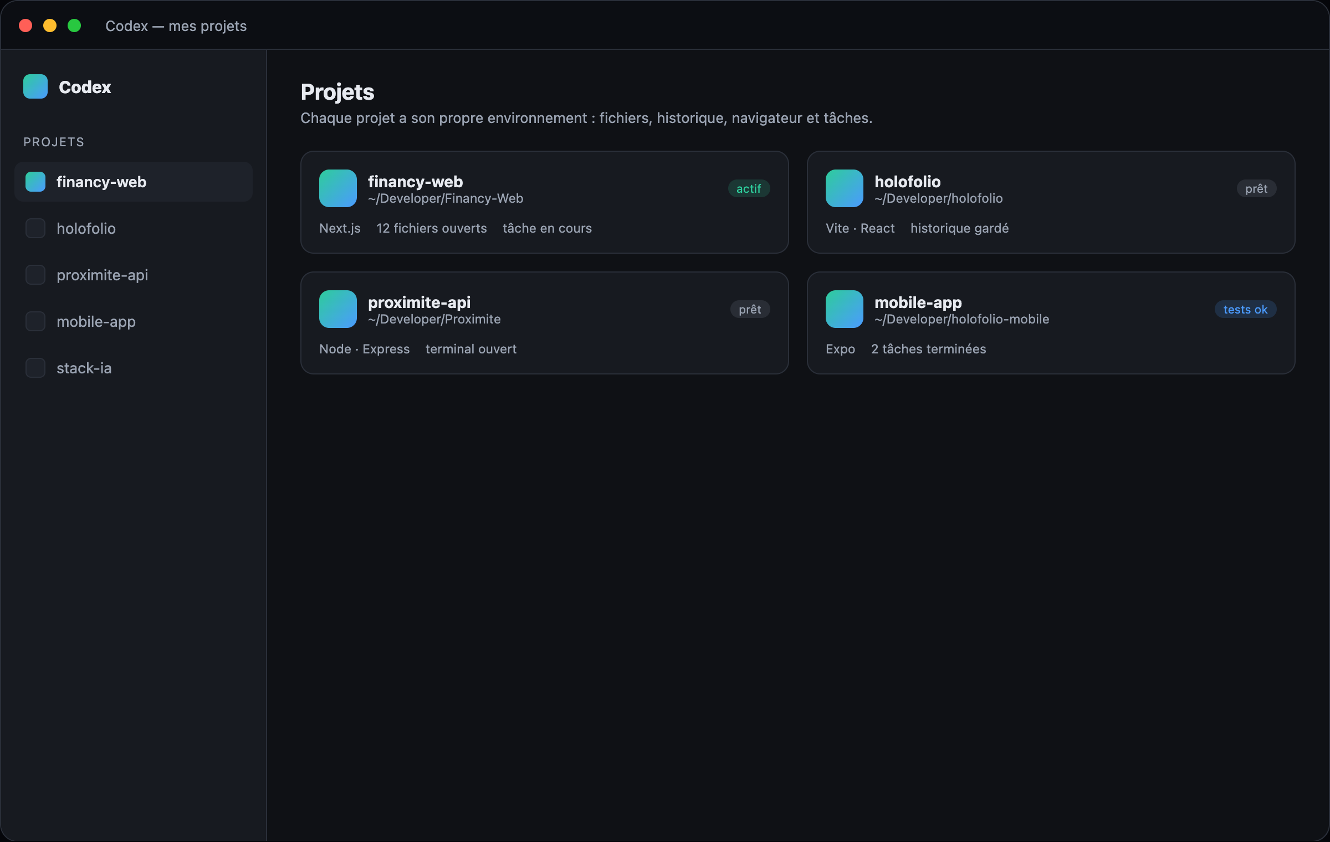Click the 'tests ok' status badge
This screenshot has height=842, width=1330.
[1245, 309]
